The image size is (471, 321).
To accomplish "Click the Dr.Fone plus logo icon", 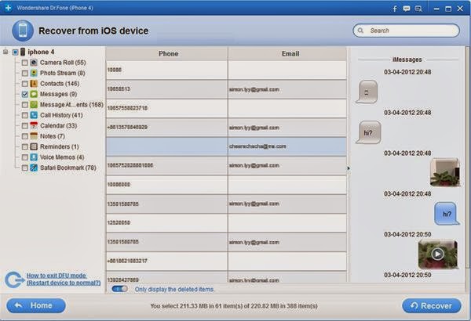I will click(8, 8).
